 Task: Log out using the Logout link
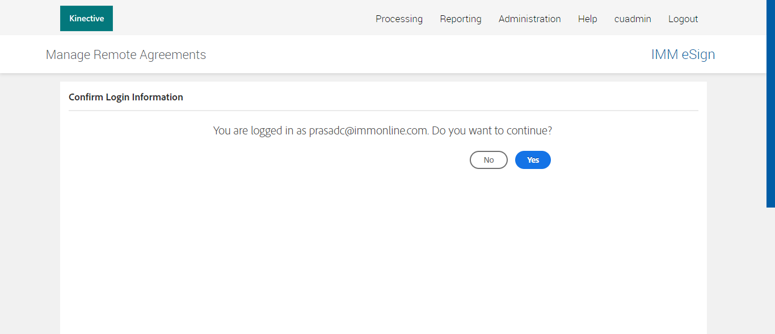[683, 19]
